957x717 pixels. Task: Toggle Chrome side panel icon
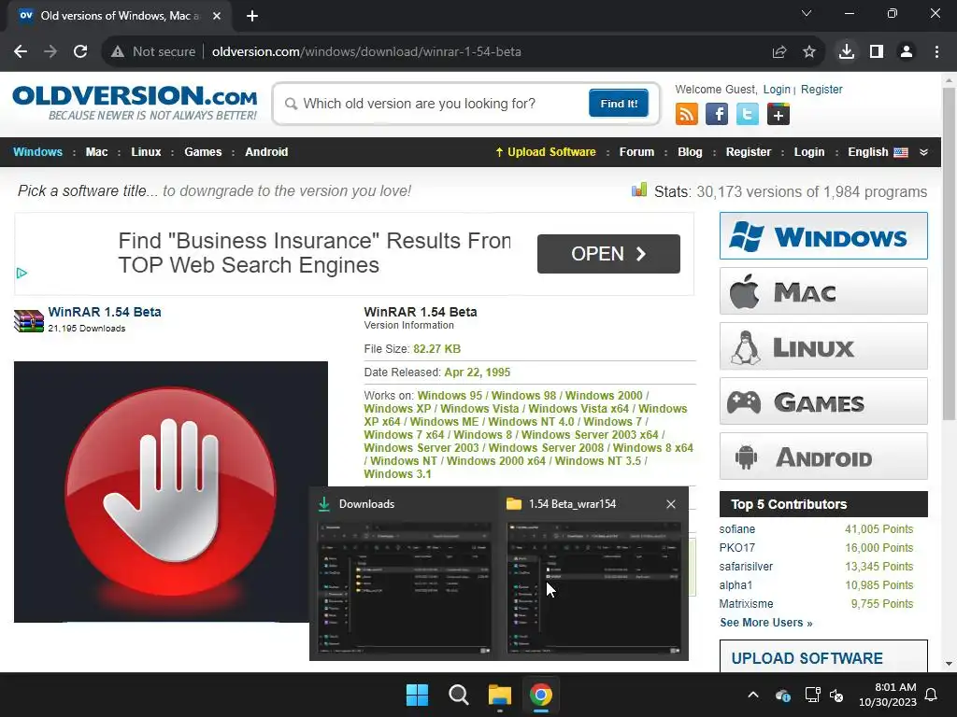(877, 52)
